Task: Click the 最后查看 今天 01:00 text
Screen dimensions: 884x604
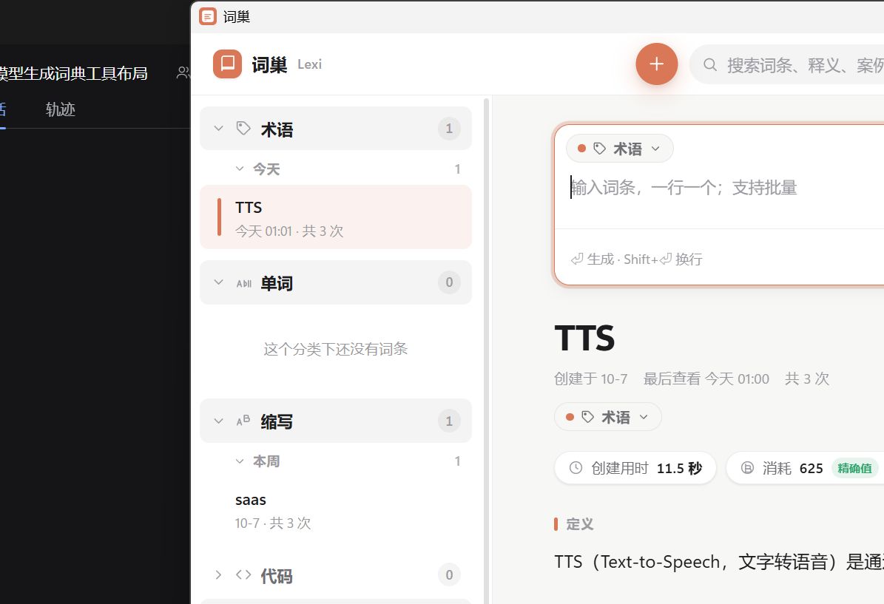Action: 706,379
